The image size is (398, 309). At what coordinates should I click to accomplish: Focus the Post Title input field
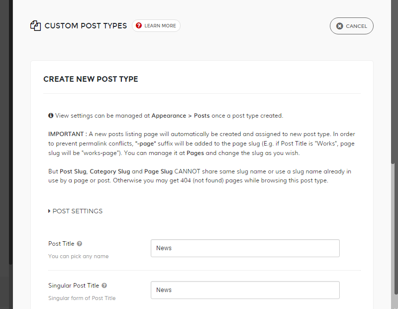[x=245, y=248]
